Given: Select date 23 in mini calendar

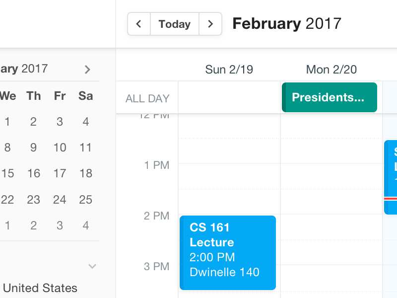Looking at the screenshot, I should pos(34,200).
